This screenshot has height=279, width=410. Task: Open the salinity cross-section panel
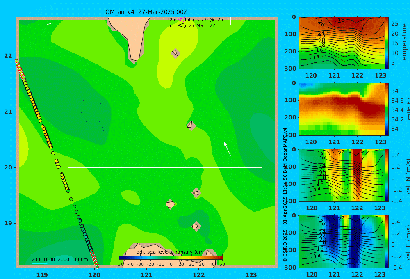(x=342, y=109)
